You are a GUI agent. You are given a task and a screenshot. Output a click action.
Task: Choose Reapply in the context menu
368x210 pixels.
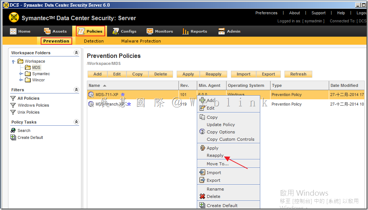point(228,155)
